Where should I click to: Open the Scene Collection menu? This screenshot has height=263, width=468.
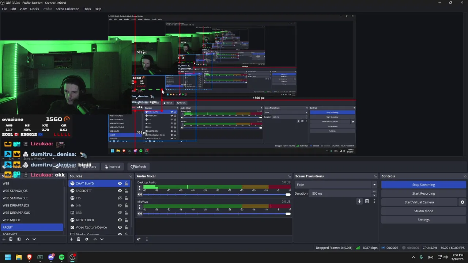67,9
